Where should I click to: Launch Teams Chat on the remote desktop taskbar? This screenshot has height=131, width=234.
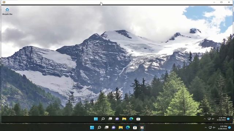[x=117, y=119]
